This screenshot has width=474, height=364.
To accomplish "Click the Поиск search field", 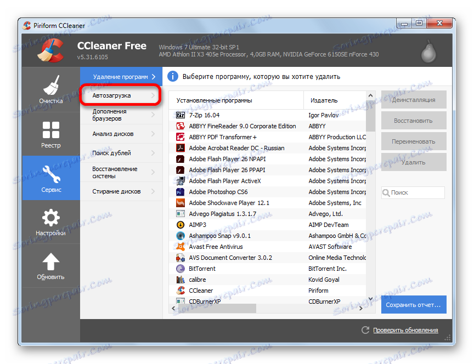I will [413, 192].
